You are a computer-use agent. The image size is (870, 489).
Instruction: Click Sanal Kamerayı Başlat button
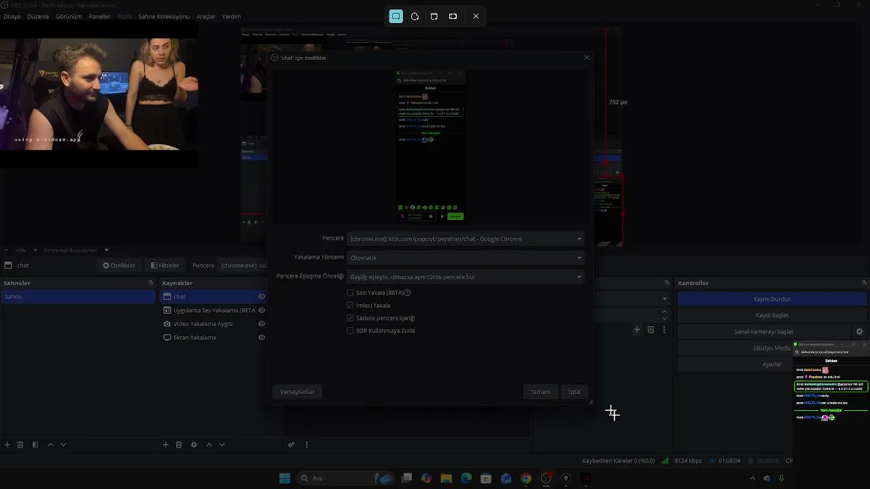tap(764, 331)
